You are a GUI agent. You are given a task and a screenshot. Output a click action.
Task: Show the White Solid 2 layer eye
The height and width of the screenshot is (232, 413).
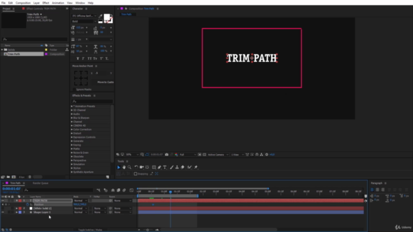(x=3, y=208)
